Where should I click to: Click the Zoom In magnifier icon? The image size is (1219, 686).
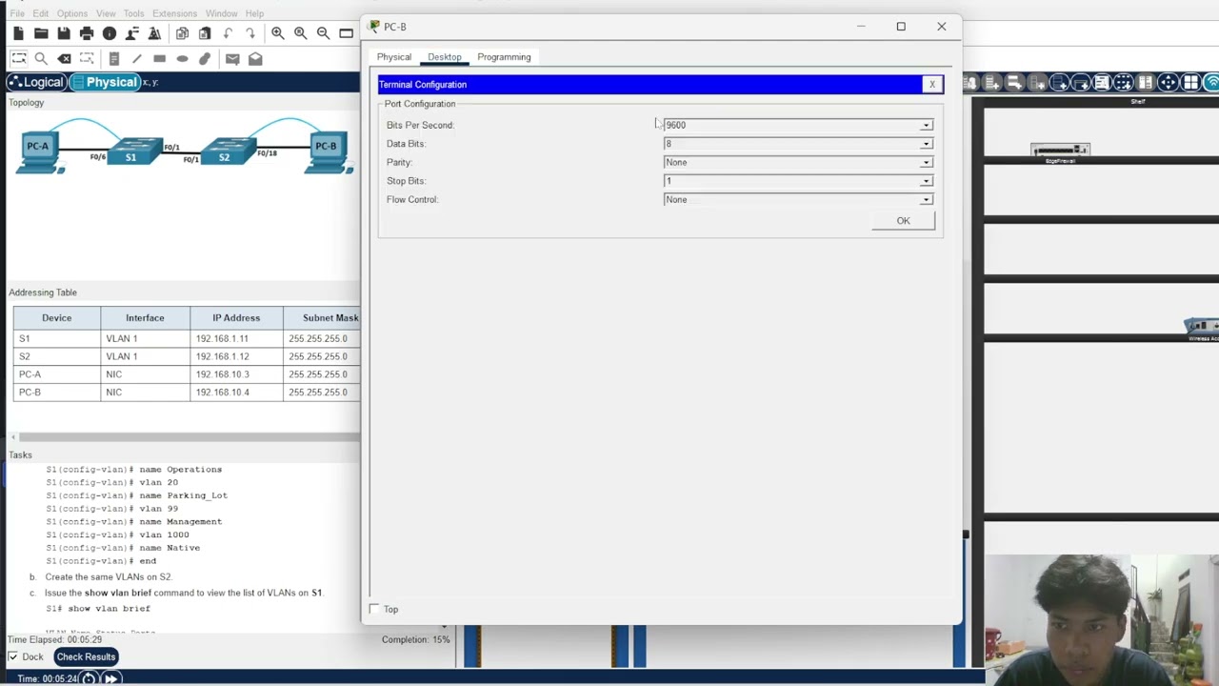tap(277, 33)
